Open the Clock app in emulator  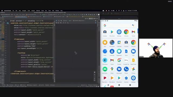(105, 51)
